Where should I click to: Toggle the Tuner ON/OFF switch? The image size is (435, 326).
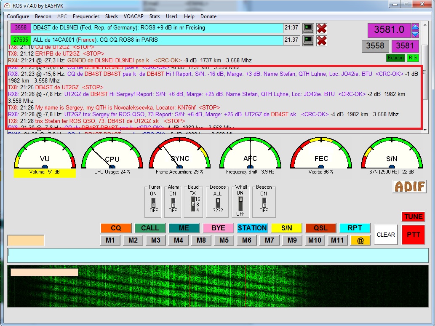point(155,202)
